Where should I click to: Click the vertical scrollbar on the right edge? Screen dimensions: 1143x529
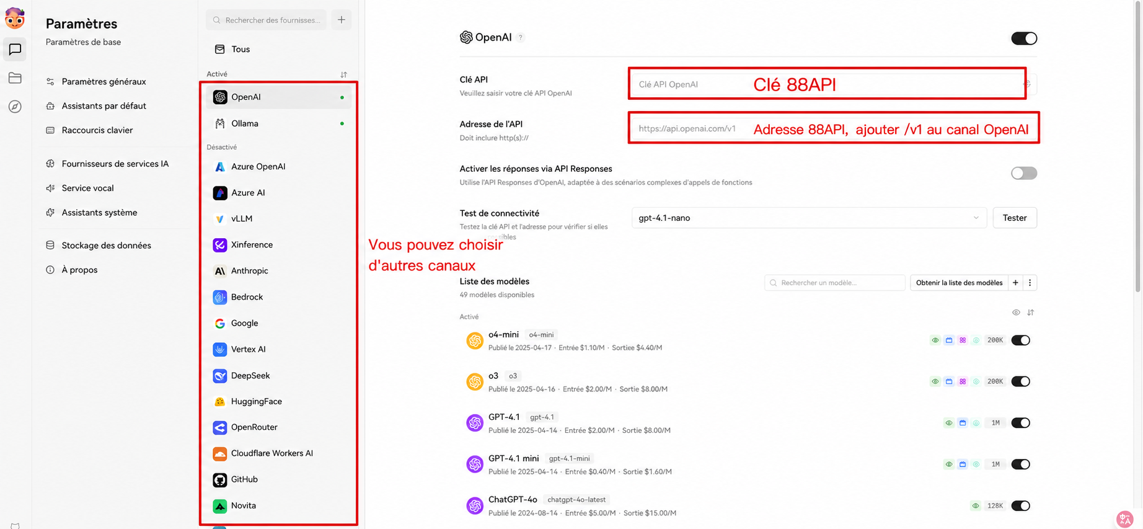pos(1137,146)
